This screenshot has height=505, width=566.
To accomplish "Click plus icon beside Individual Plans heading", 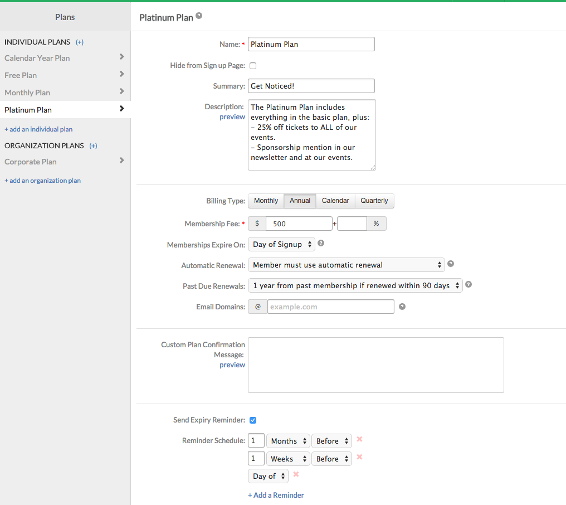I will [x=80, y=42].
